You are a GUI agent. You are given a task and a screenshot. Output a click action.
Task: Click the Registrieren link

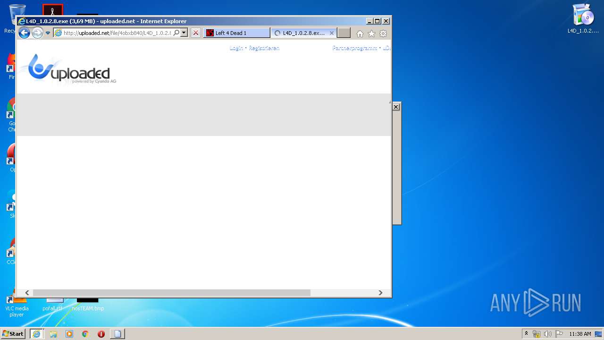point(264,48)
